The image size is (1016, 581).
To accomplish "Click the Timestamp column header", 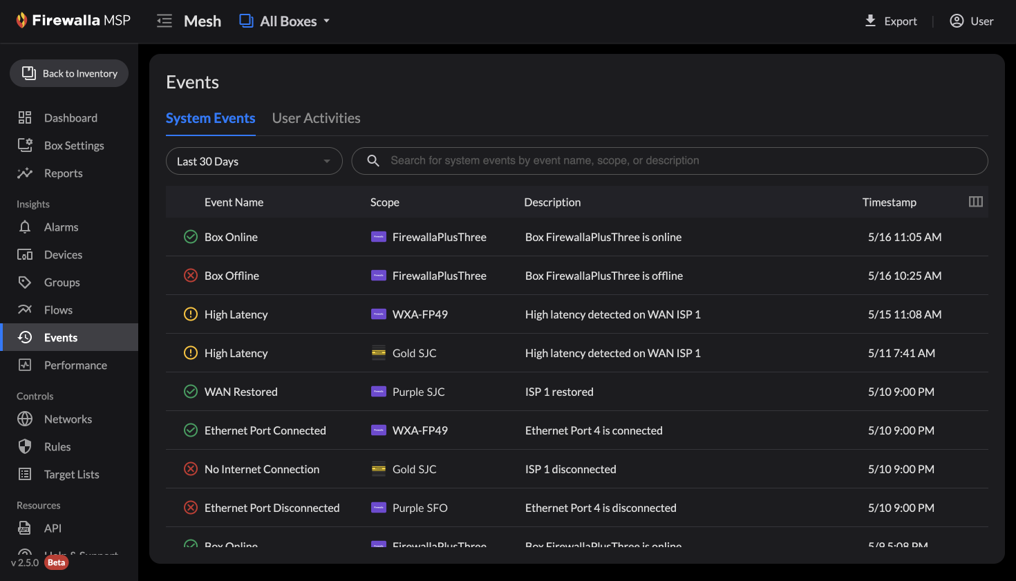I will pyautogui.click(x=890, y=202).
